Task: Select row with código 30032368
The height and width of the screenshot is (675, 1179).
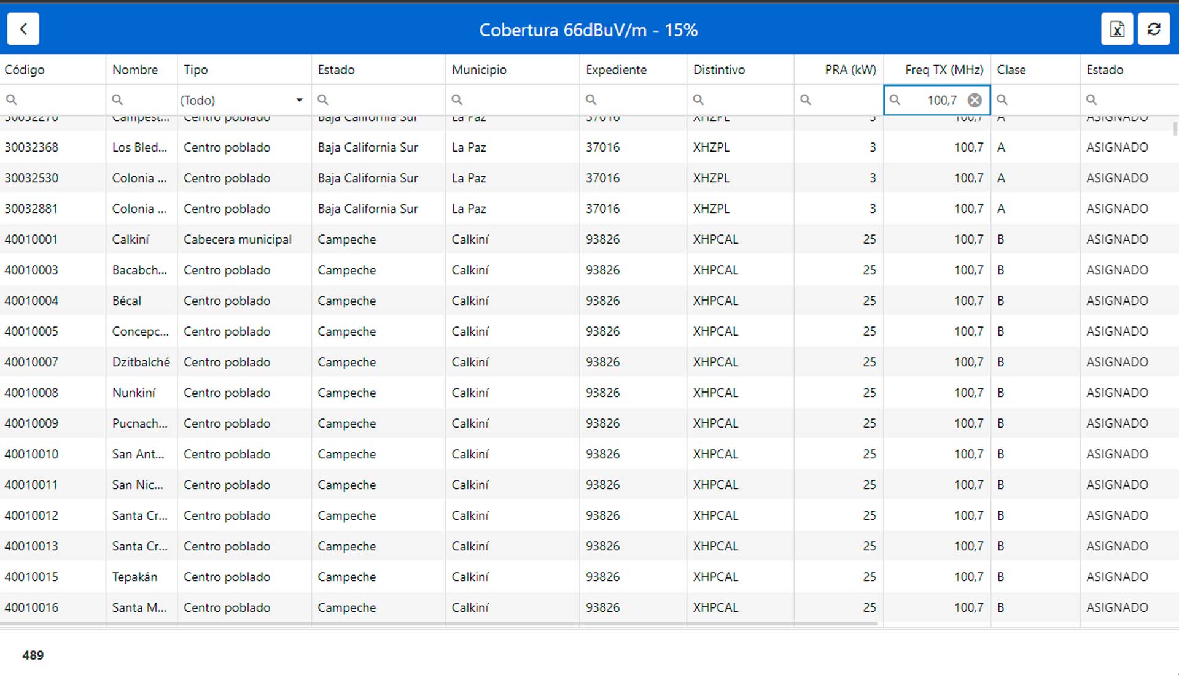Action: tap(589, 147)
